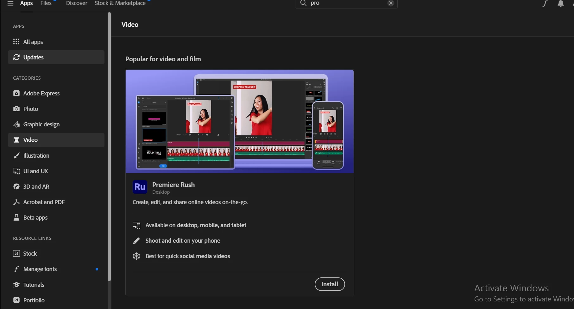Click the Adobe Express icon
Image resolution: width=574 pixels, height=309 pixels.
16,93
